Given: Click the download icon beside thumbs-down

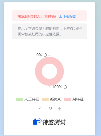Looking at the screenshot, I should click(59, 109).
